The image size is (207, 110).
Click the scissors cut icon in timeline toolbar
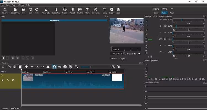click(9, 67)
